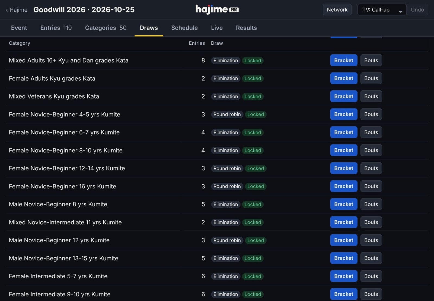Image resolution: width=434 pixels, height=301 pixels.
Task: Open Bracket for Female Novice-Beginner 4-5 yrs Kumite
Action: pos(344,114)
